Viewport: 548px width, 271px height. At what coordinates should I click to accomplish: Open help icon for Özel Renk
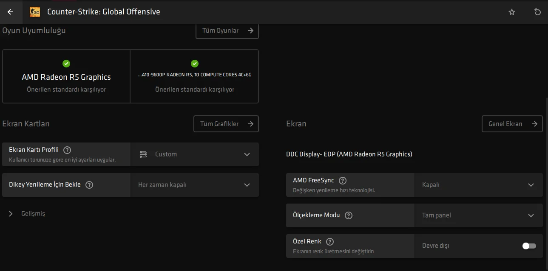330,241
